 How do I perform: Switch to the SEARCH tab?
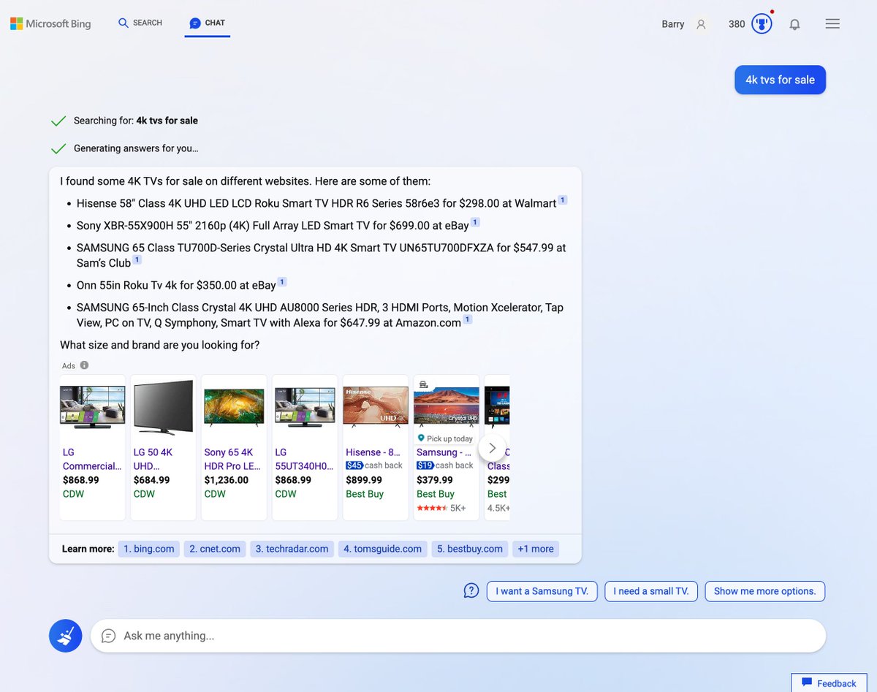point(139,23)
